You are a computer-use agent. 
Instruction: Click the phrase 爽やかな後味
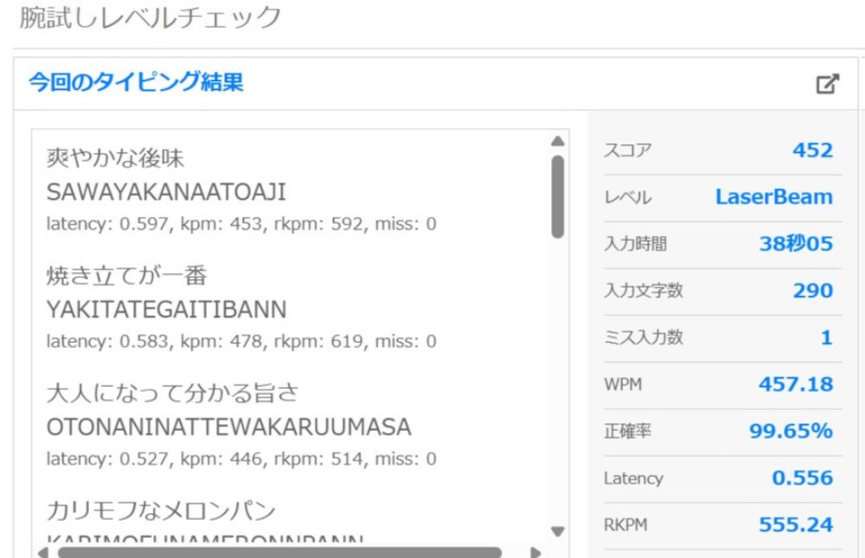coord(115,158)
